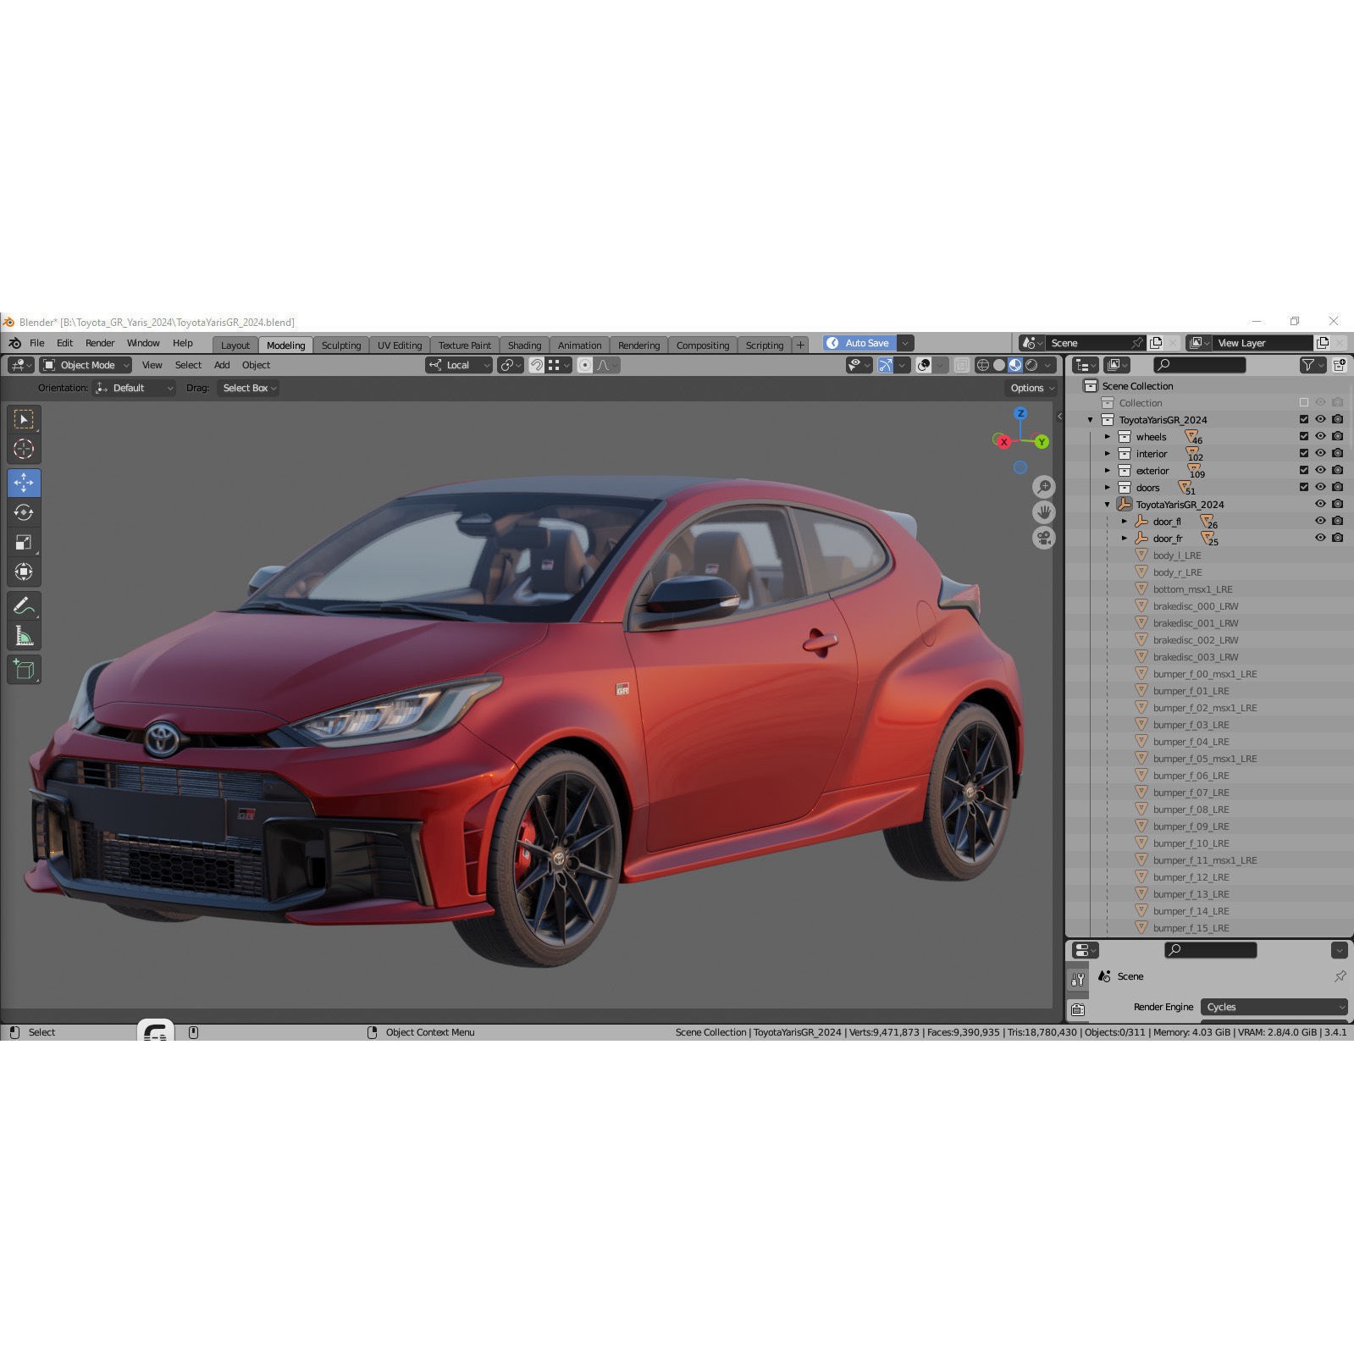This screenshot has height=1354, width=1354.
Task: Switch to solid viewport shading
Action: (x=999, y=365)
